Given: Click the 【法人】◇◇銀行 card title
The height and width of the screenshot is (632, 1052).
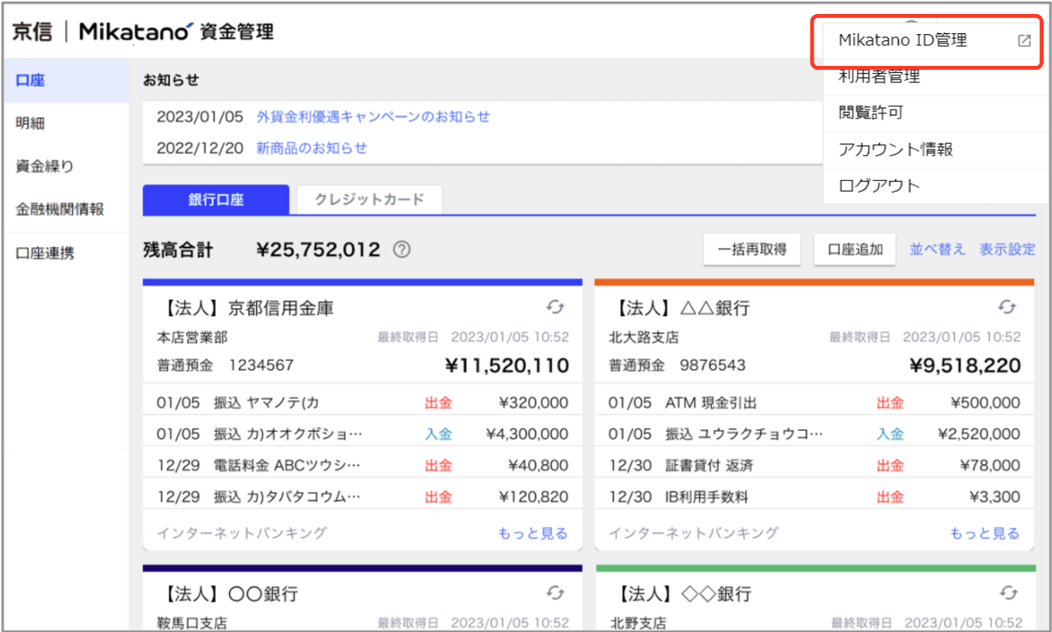Looking at the screenshot, I should (680, 594).
